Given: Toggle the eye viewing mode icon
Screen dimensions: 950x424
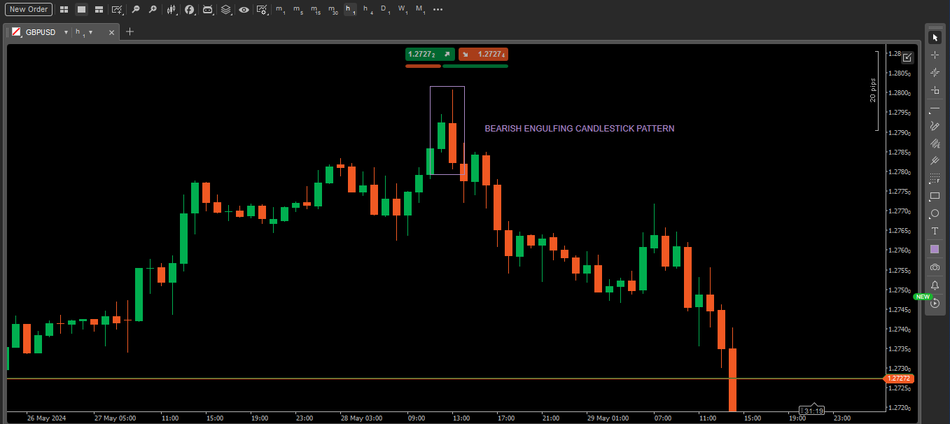Looking at the screenshot, I should [x=244, y=10].
